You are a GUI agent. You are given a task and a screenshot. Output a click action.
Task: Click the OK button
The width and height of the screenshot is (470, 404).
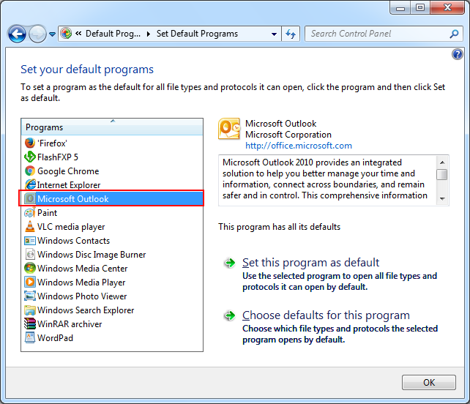point(428,382)
